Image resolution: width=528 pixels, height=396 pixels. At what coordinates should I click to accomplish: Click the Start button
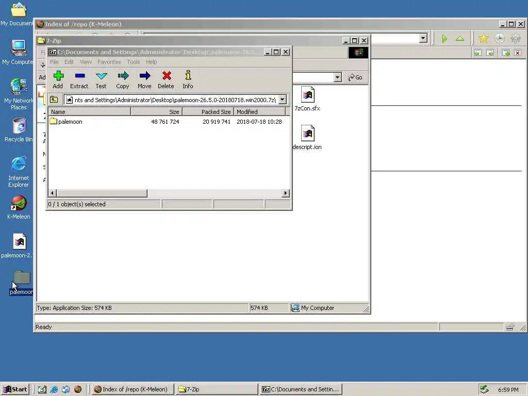tap(15, 389)
